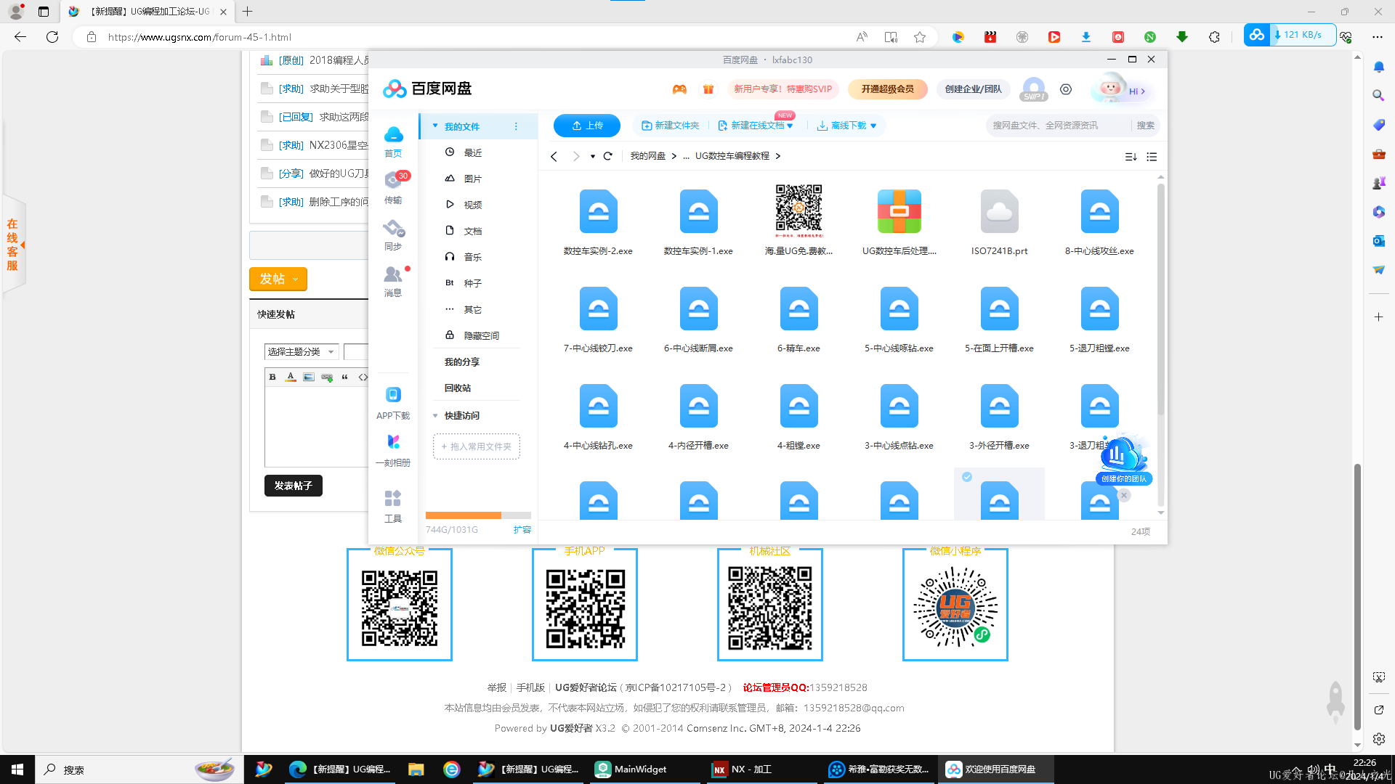The width and height of the screenshot is (1395, 784).
Task: Click the Windows Start button
Action: point(17,769)
